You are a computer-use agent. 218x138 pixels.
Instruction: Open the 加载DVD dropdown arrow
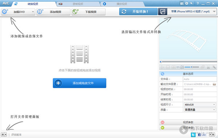[x=33, y=12]
